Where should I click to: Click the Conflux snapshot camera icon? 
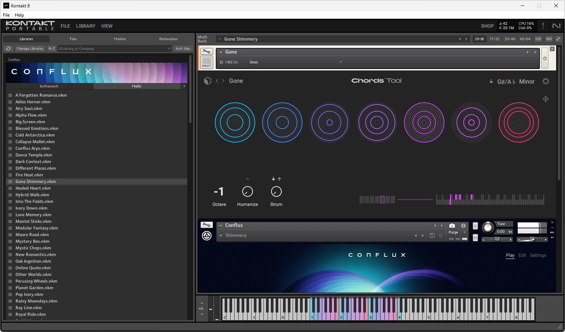click(x=452, y=225)
